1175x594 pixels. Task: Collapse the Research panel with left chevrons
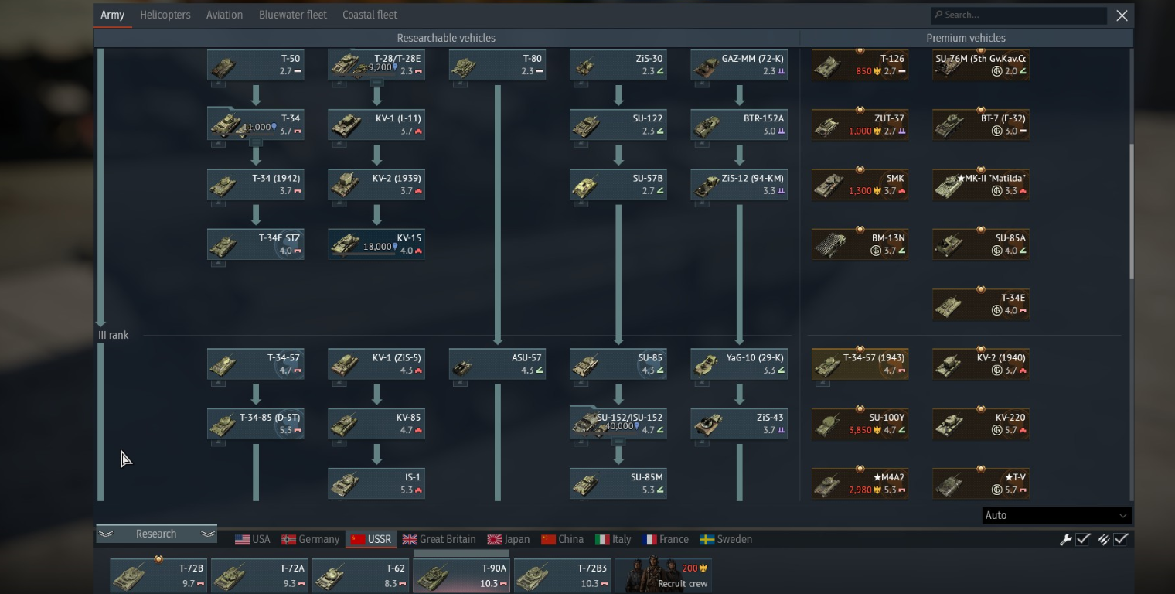click(106, 534)
